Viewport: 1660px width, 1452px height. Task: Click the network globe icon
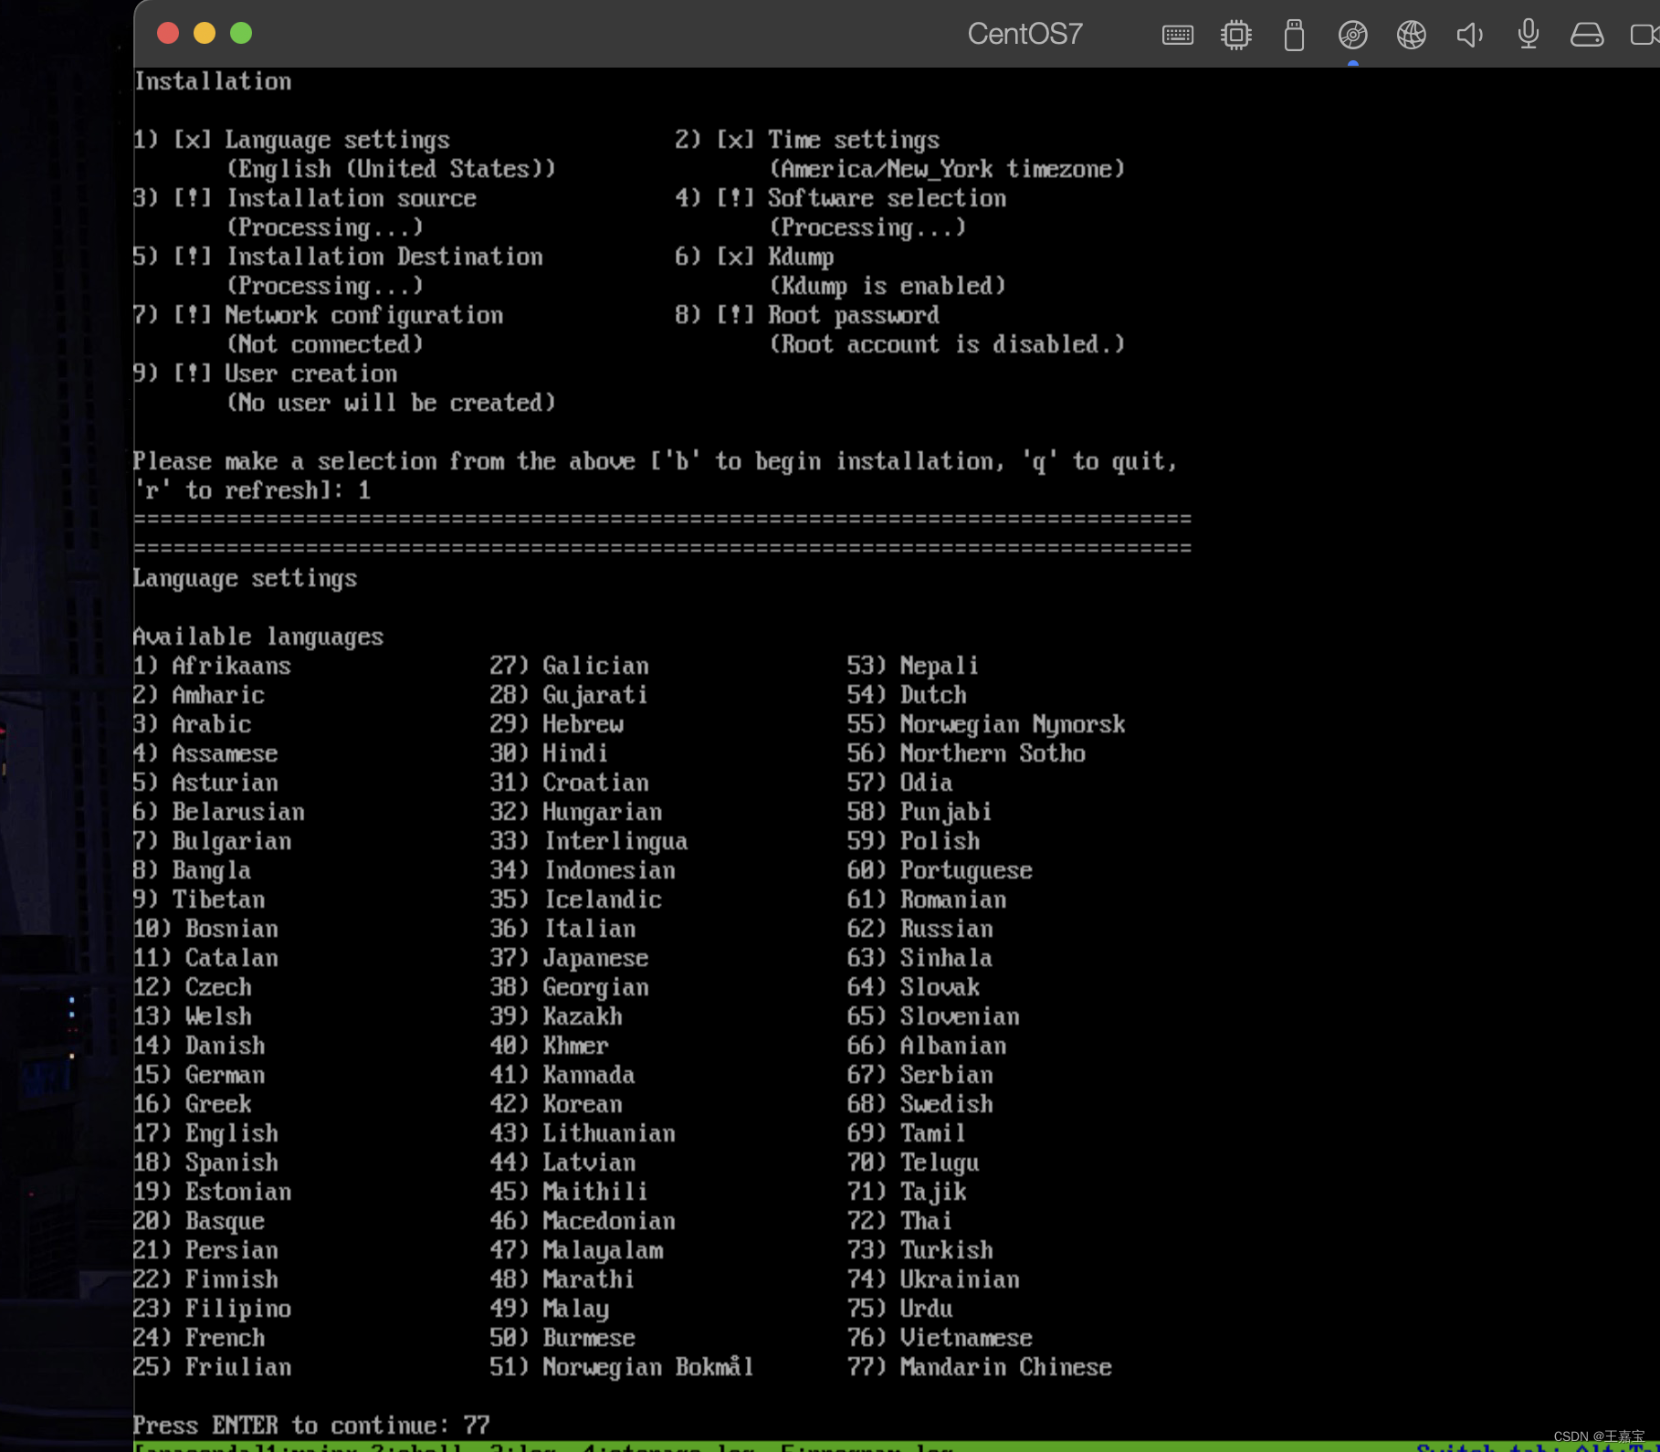click(1412, 36)
